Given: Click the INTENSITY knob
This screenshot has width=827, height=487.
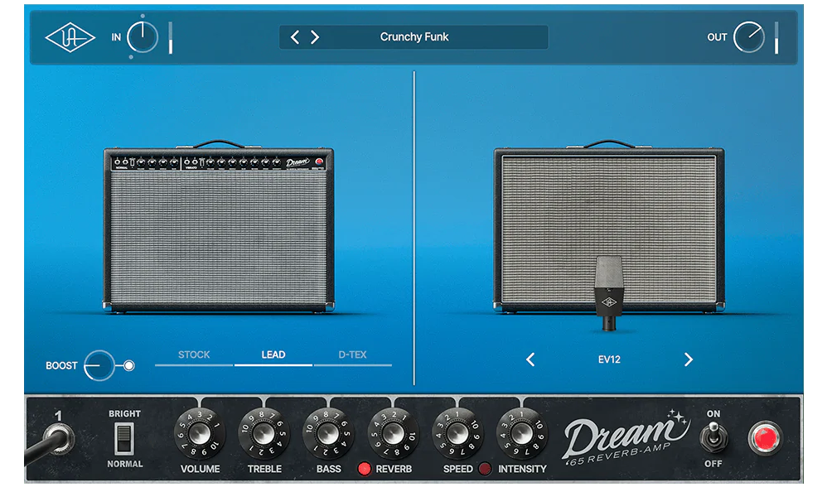Looking at the screenshot, I should pyautogui.click(x=521, y=434).
